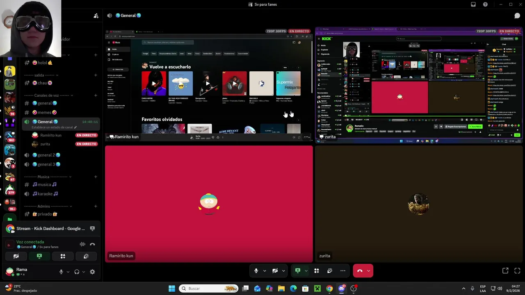Open chau text channel
This screenshot has width=525, height=295.
60,83
